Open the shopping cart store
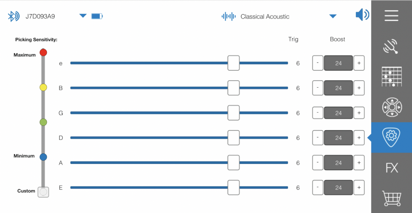 pos(391,198)
